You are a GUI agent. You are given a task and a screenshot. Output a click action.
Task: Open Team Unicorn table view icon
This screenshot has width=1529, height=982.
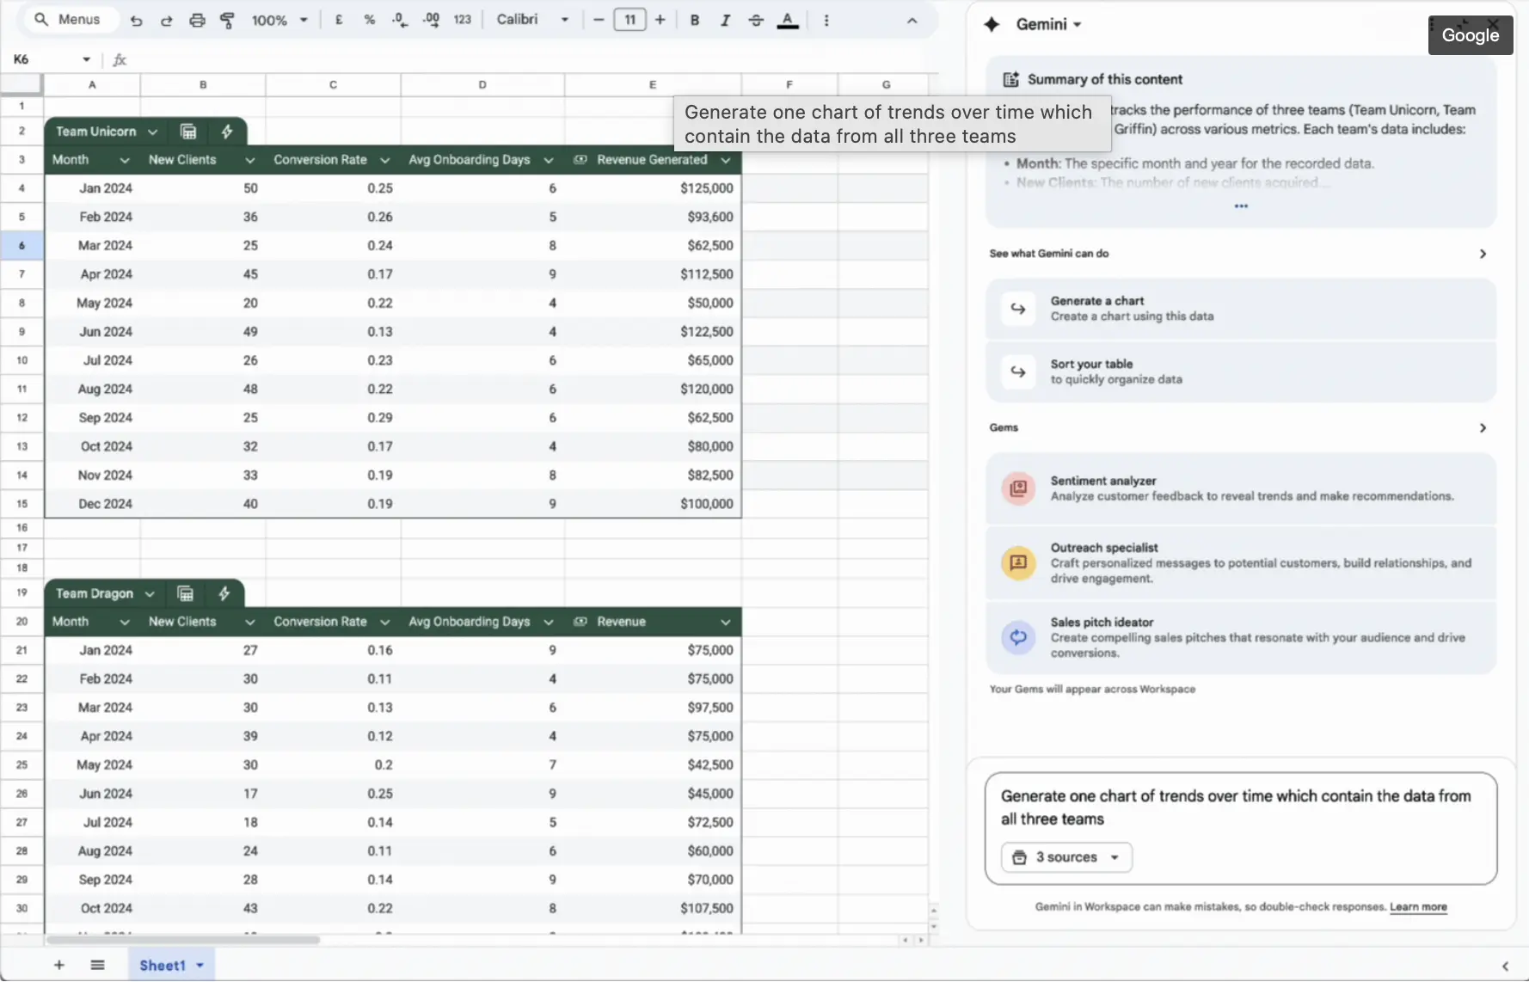coord(188,132)
